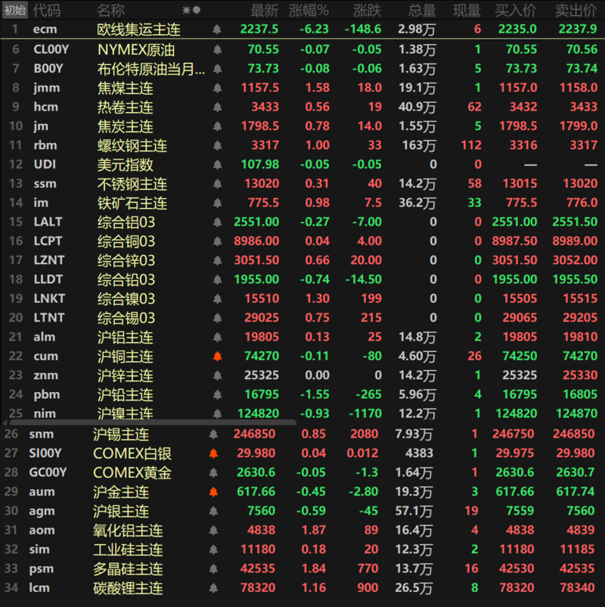This screenshot has height=607, width=605.
Task: Click the alert bell for NYMEX原油
Action: (217, 49)
